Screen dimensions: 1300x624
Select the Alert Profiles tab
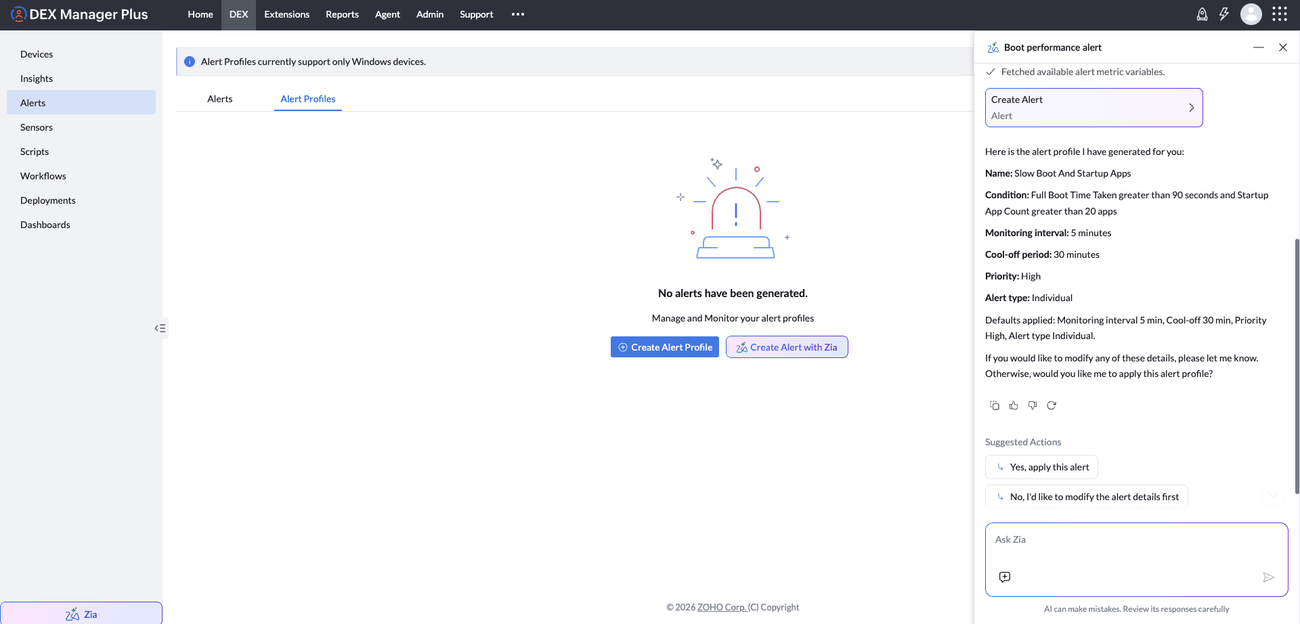[308, 99]
